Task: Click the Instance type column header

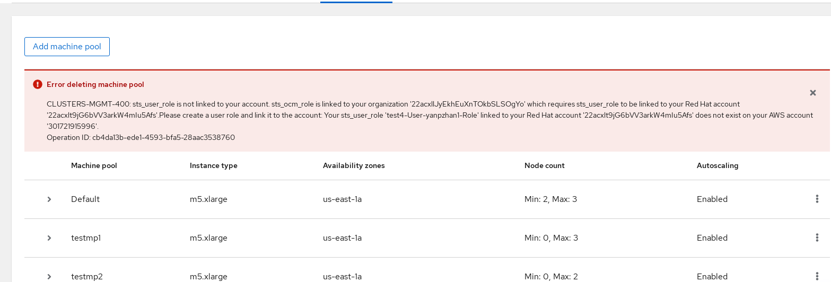Action: [213, 165]
